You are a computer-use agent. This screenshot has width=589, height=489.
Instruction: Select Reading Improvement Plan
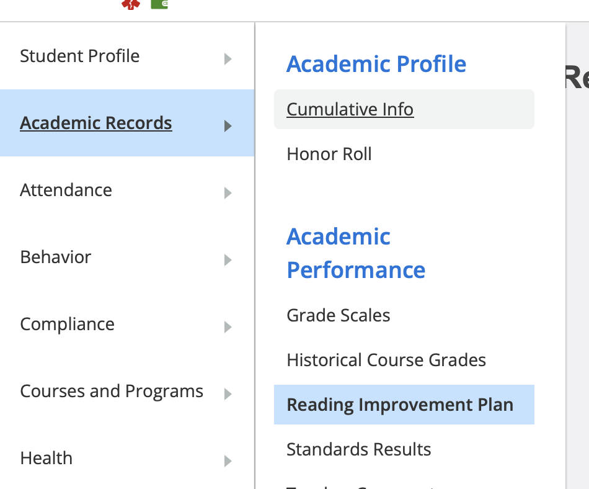pyautogui.click(x=399, y=405)
